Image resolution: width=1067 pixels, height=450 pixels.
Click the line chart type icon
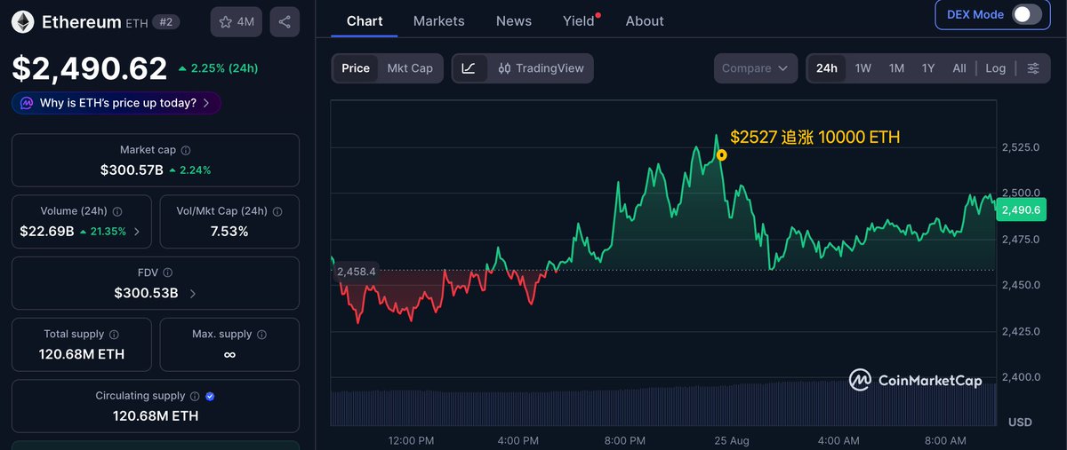(469, 68)
